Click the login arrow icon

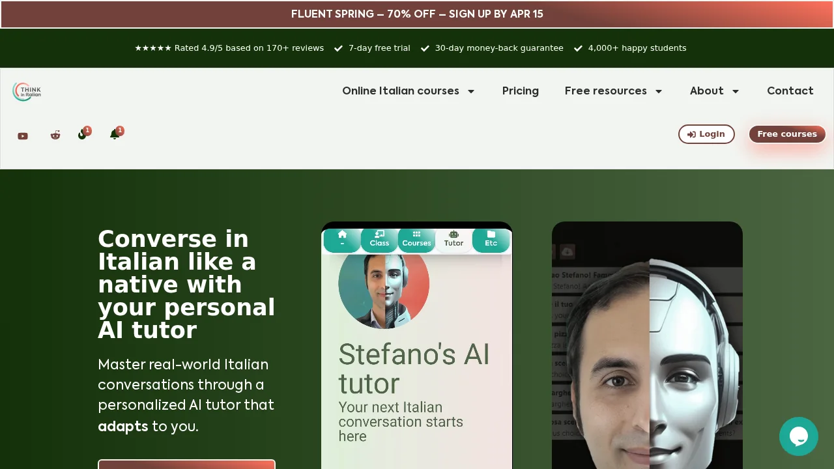tap(692, 134)
